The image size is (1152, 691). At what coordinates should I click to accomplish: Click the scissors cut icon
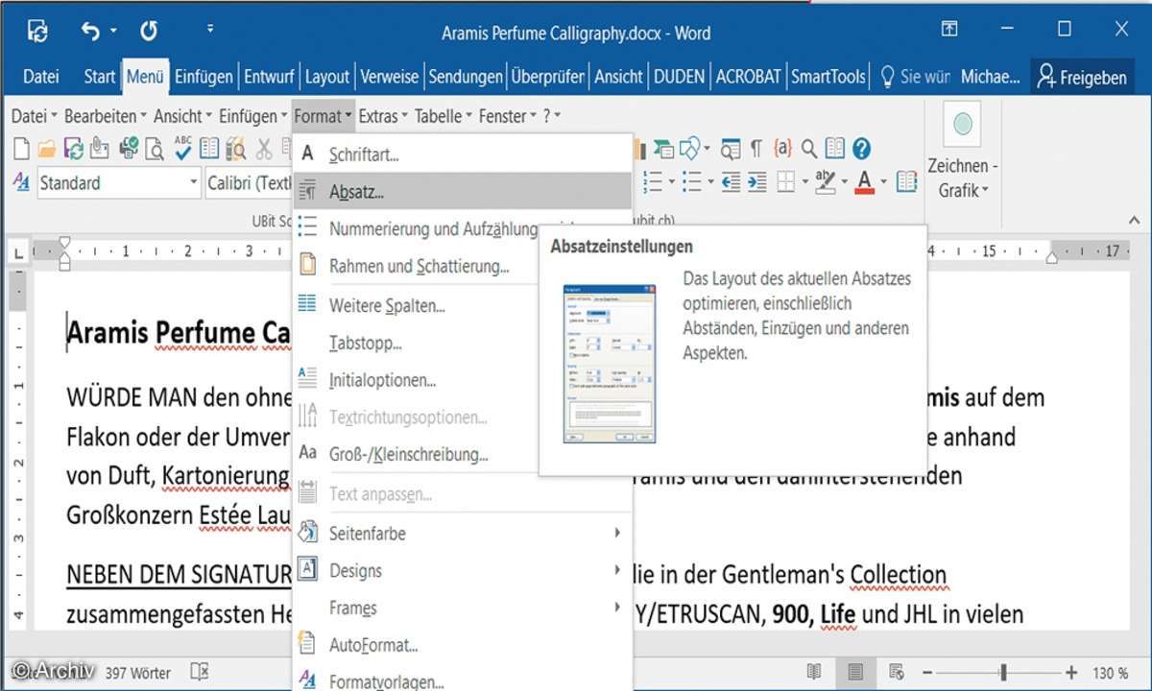[x=264, y=149]
